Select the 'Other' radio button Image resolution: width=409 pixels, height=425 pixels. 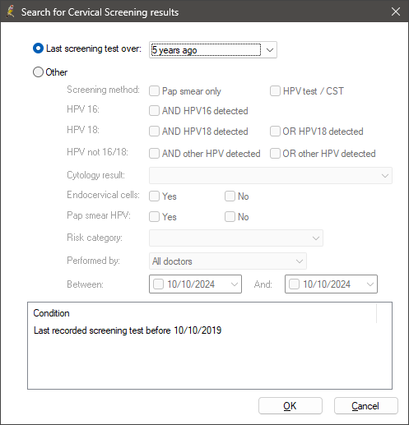(x=38, y=72)
